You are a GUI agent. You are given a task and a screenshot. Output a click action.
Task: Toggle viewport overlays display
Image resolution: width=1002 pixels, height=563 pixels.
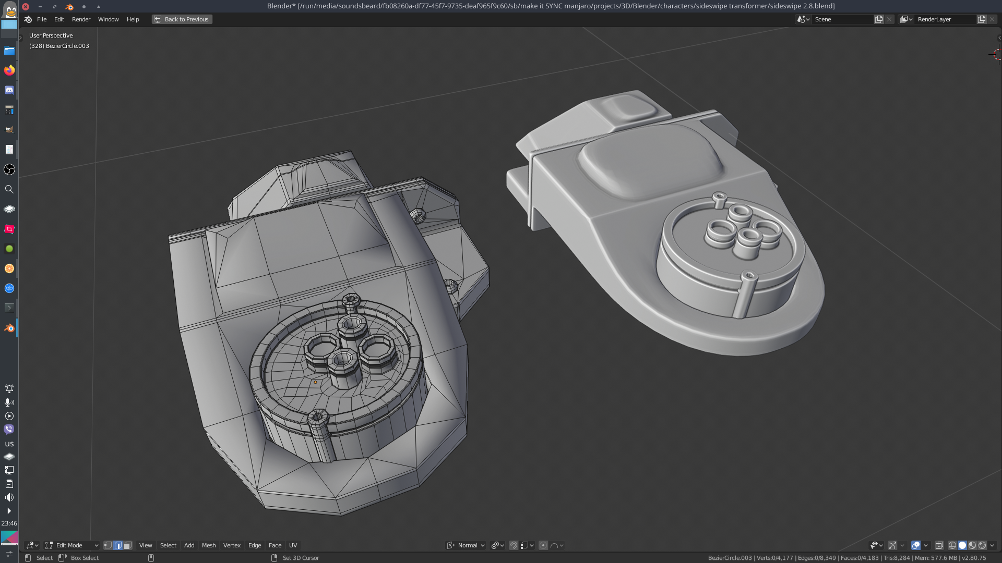tap(916, 545)
